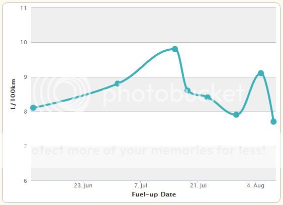
Task: Click the 8 value on the y-axis
Action: coord(25,112)
